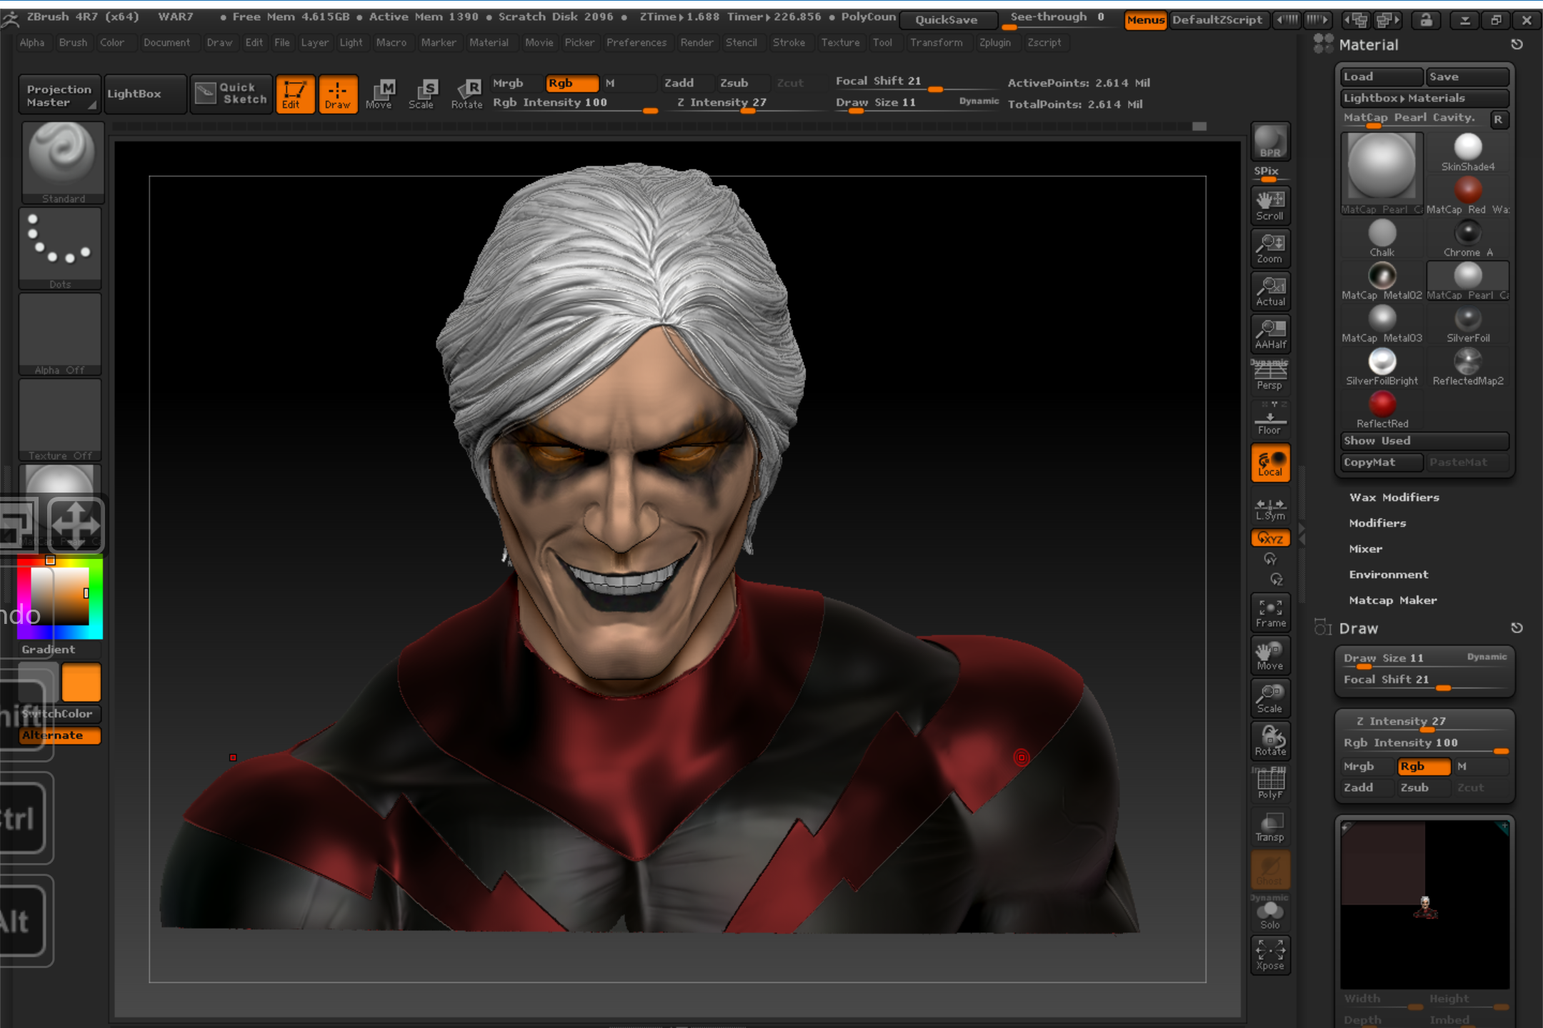Toggle Draw mode
The height and width of the screenshot is (1028, 1543).
[x=338, y=94]
